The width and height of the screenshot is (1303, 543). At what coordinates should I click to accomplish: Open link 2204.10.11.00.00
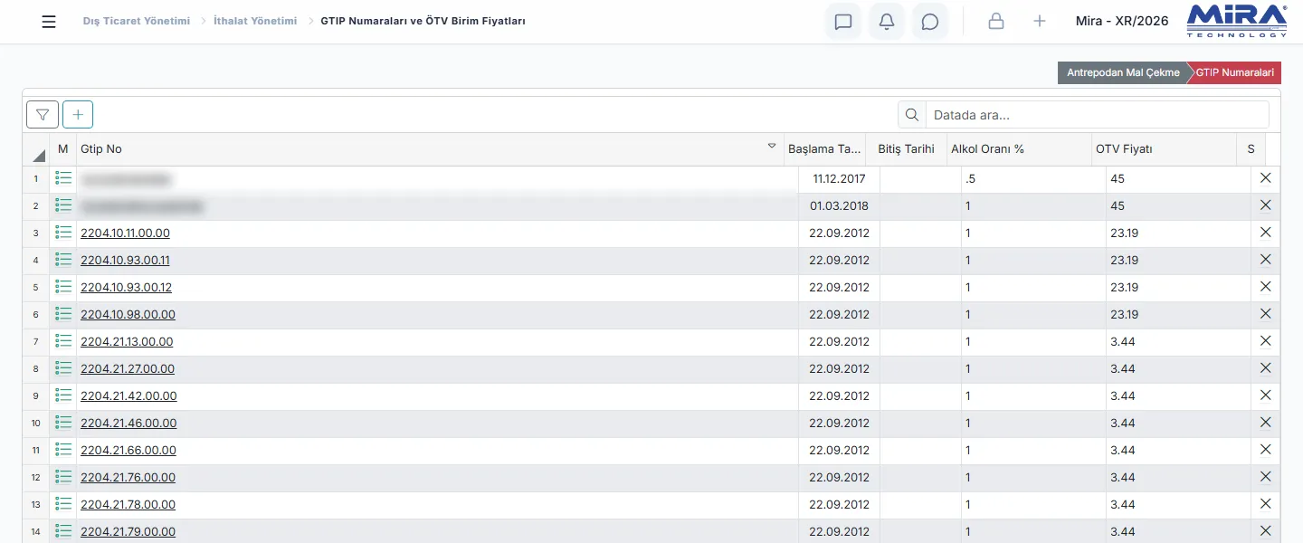[125, 233]
